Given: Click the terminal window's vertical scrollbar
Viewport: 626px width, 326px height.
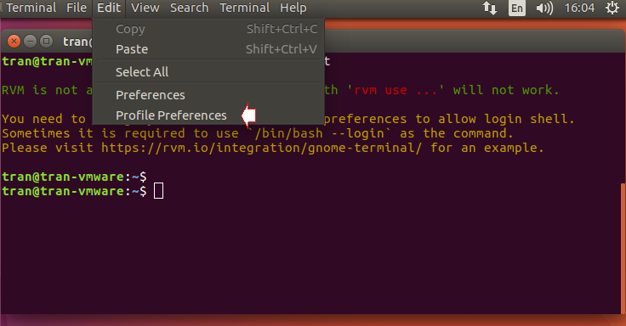Looking at the screenshot, I should pos(623,248).
